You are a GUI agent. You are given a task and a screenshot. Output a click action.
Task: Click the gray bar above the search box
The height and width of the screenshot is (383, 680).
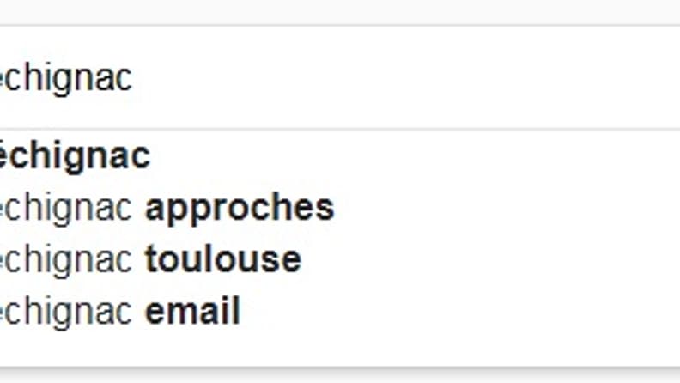tap(340, 12)
